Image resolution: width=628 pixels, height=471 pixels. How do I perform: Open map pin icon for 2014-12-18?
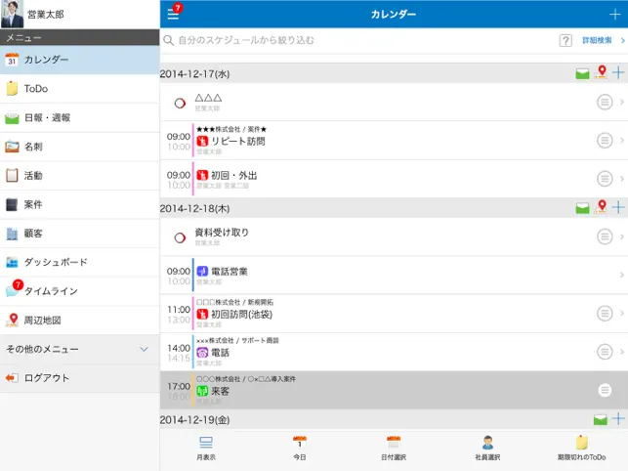coord(602,207)
